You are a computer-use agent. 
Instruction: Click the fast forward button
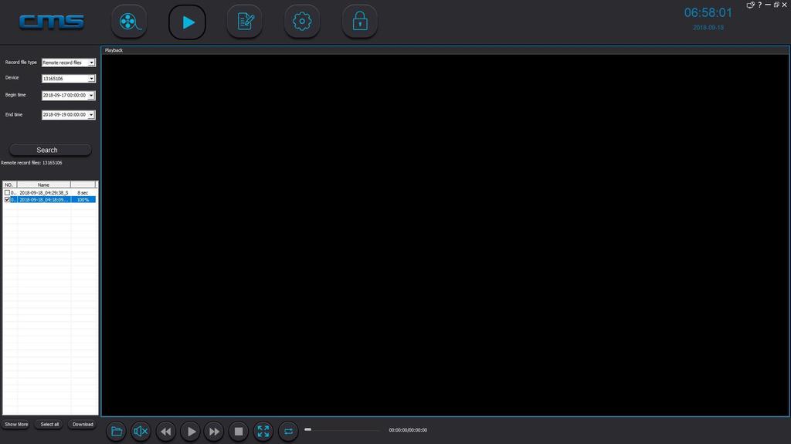pyautogui.click(x=214, y=432)
